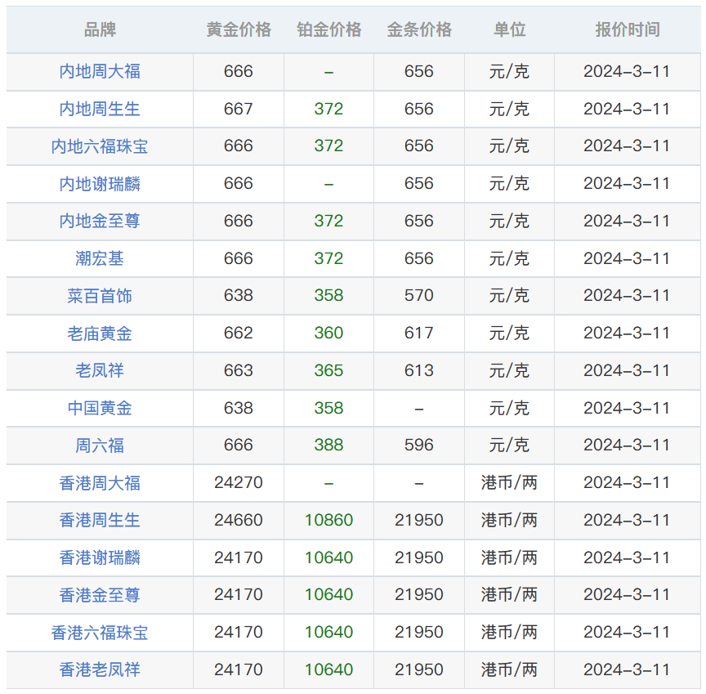Select unit 元/克 in 内地周大福 row
This screenshot has height=694, width=706.
click(509, 72)
